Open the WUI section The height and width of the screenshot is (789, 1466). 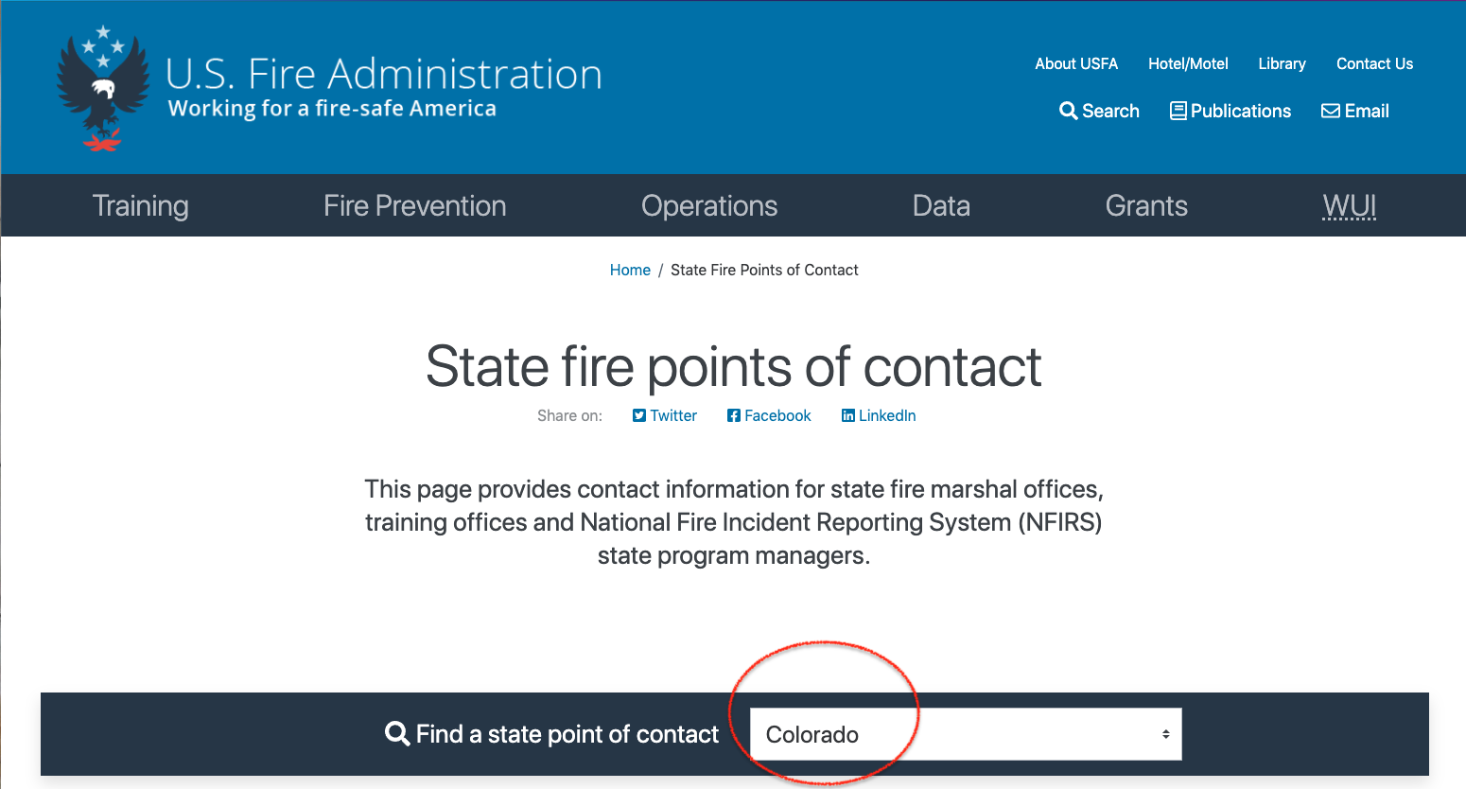tap(1349, 205)
